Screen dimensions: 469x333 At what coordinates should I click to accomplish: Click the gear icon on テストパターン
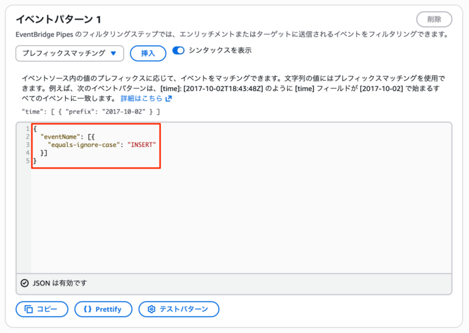click(151, 309)
